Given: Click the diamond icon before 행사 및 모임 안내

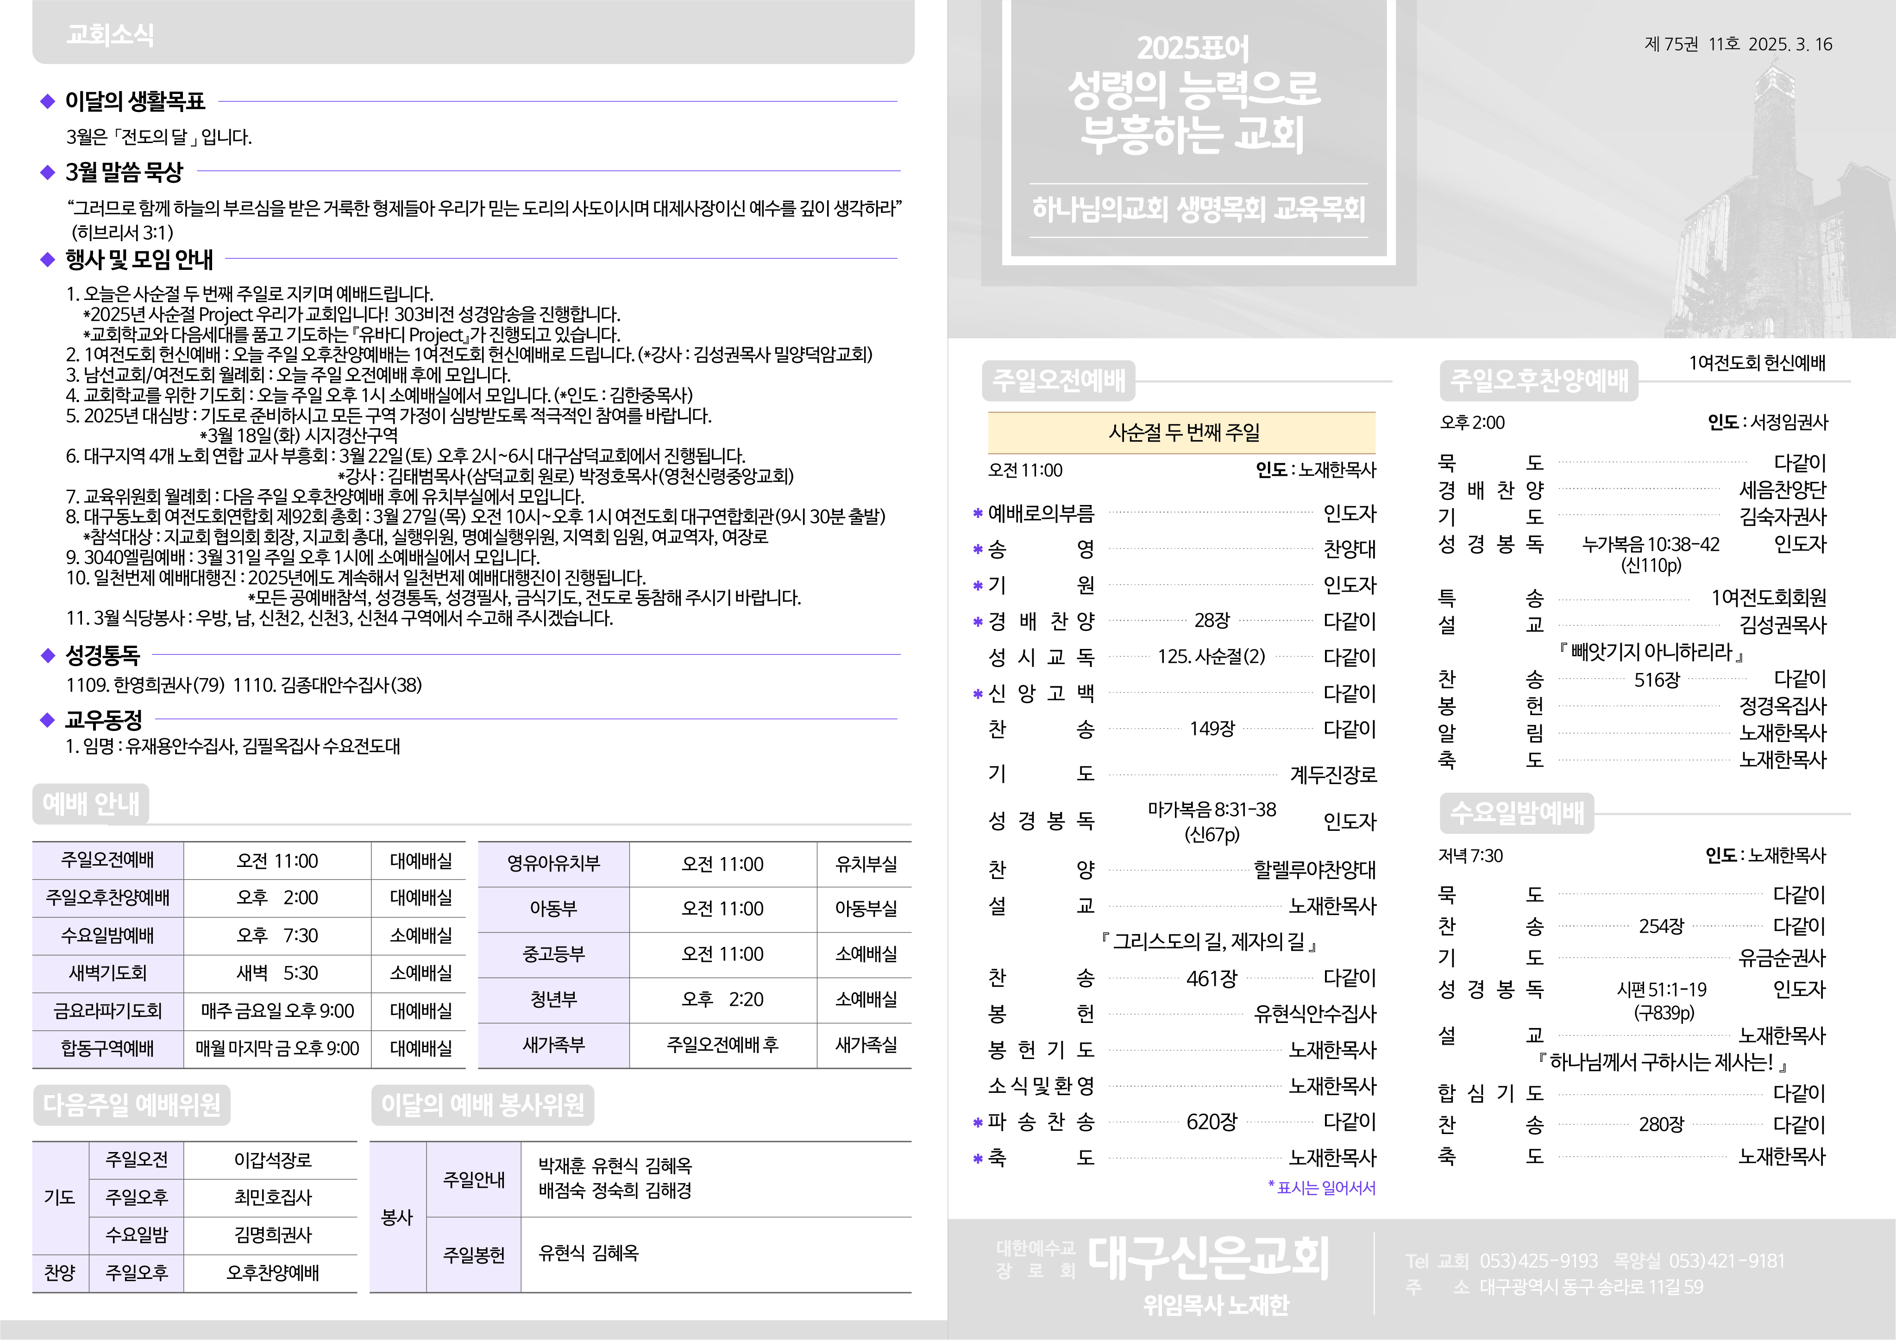Looking at the screenshot, I should 47,259.
